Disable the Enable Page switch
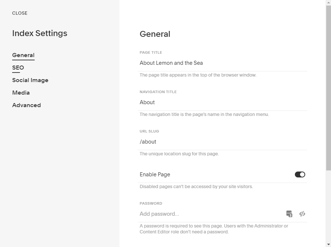This screenshot has height=247, width=331. pyautogui.click(x=300, y=174)
